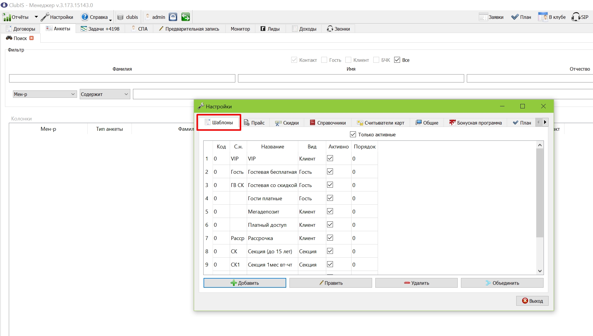The width and height of the screenshot is (593, 336).
Task: Open the Отчёты reports icon
Action: 6,17
